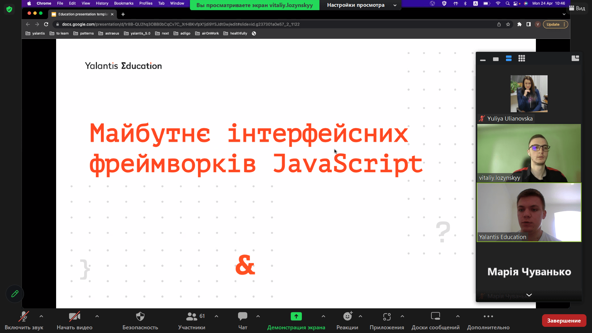The image size is (592, 333).
Task: Toggle Chrome side panel icon
Action: pyautogui.click(x=528, y=24)
